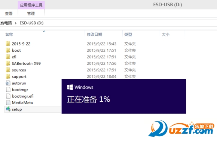Select the bootmgr file icon
This screenshot has width=217, height=143.
pyautogui.click(x=8, y=89)
